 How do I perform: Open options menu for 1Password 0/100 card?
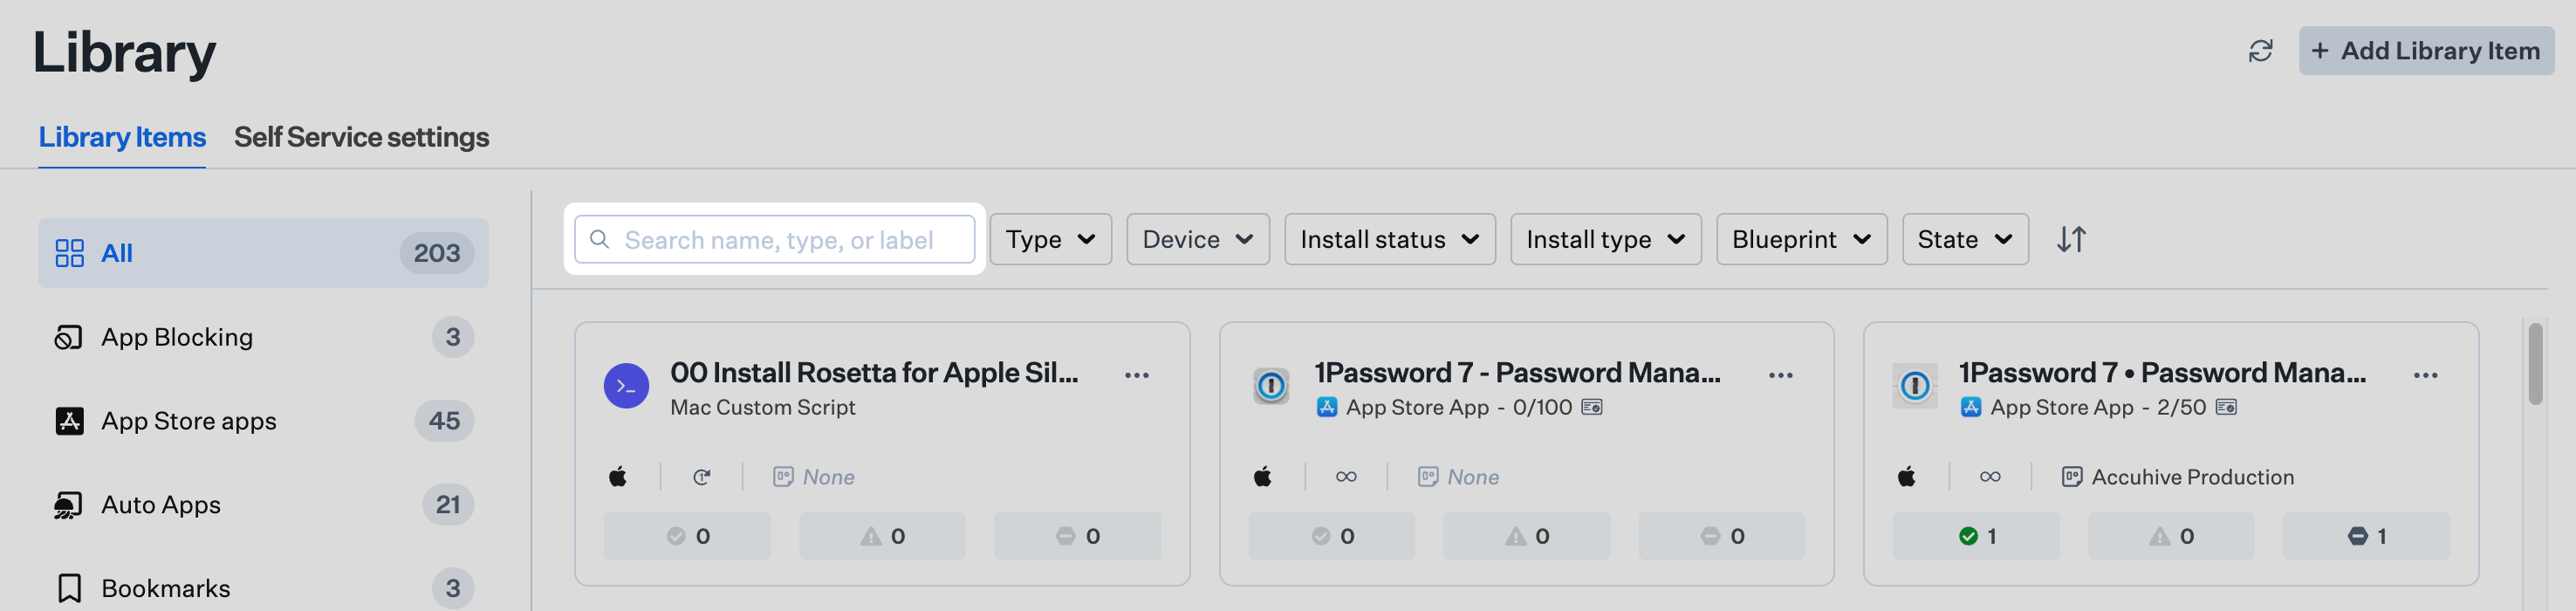pyautogui.click(x=1780, y=375)
